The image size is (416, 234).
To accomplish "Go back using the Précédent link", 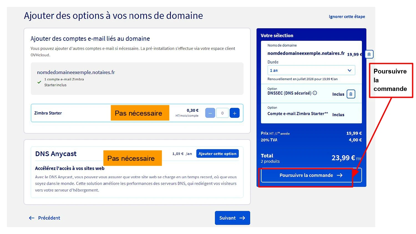I will [x=49, y=218].
